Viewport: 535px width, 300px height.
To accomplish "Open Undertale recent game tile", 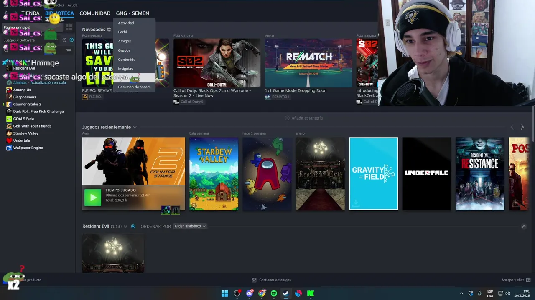I will [427, 174].
